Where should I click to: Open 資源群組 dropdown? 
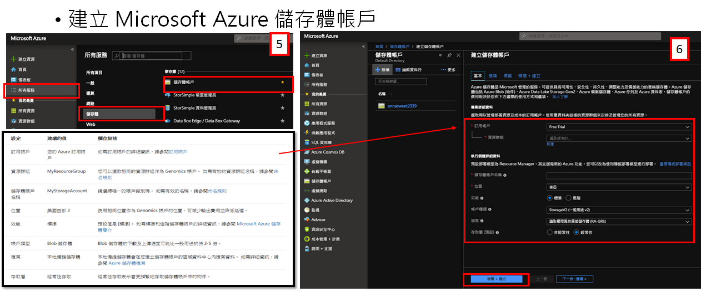619,138
